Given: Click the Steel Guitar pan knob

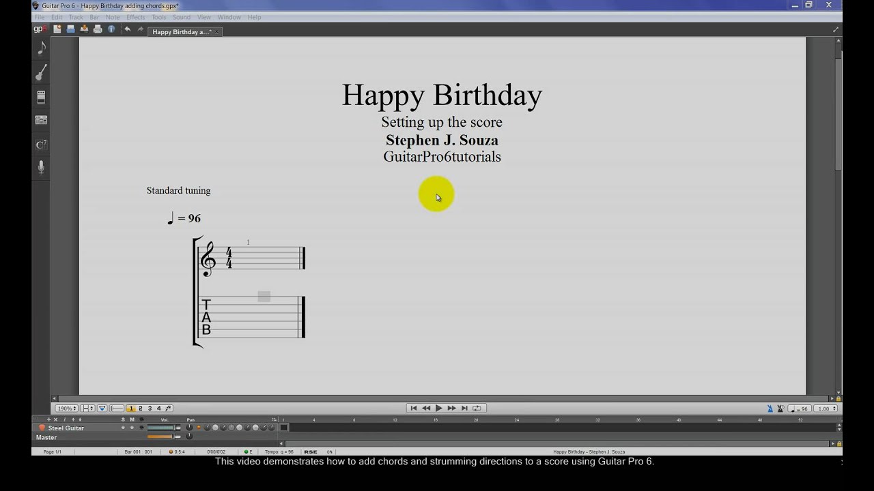Looking at the screenshot, I should (x=189, y=428).
